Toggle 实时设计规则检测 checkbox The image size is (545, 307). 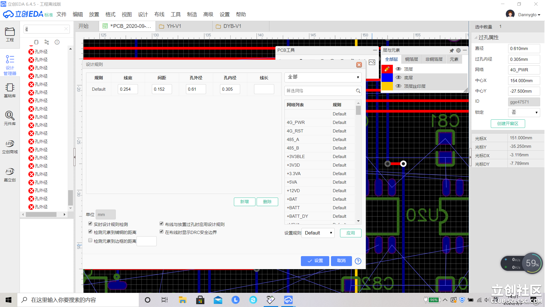tap(90, 224)
